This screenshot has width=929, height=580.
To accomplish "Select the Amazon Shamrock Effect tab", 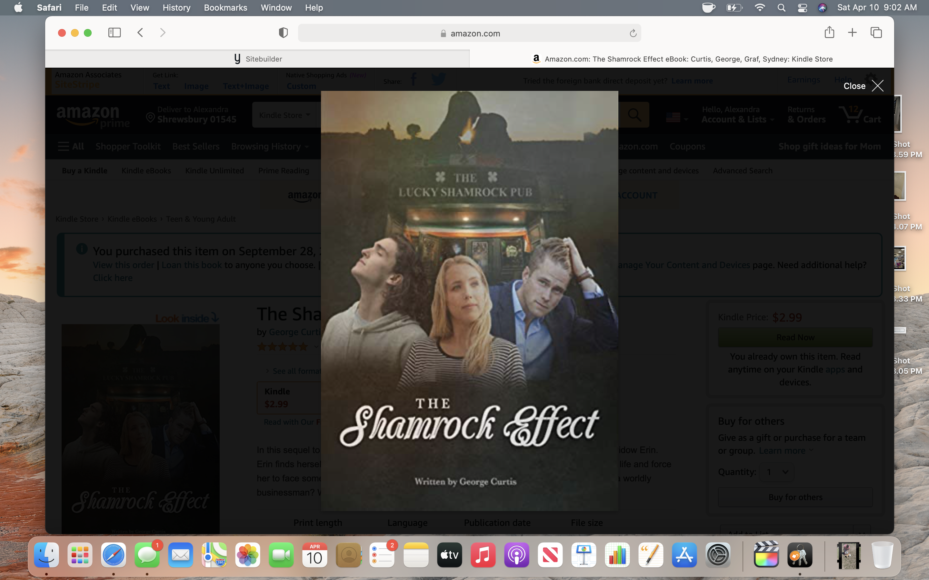I will (682, 59).
